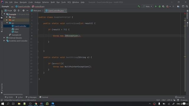Screen dimensions: 189x106
Task: Expand Scratches and Consoles node
Action: 4,41
